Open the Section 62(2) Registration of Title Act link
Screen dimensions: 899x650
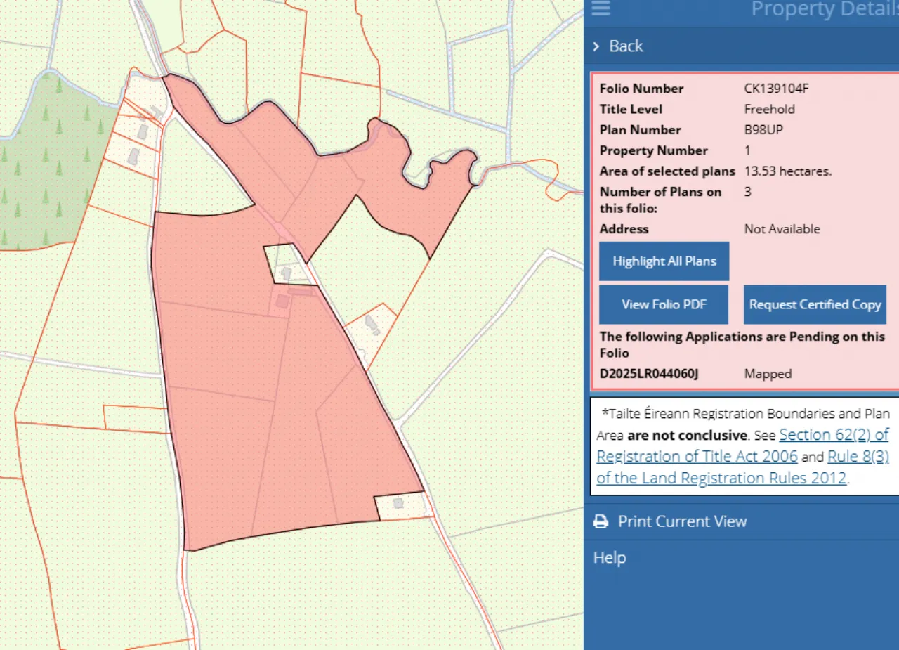click(x=833, y=435)
